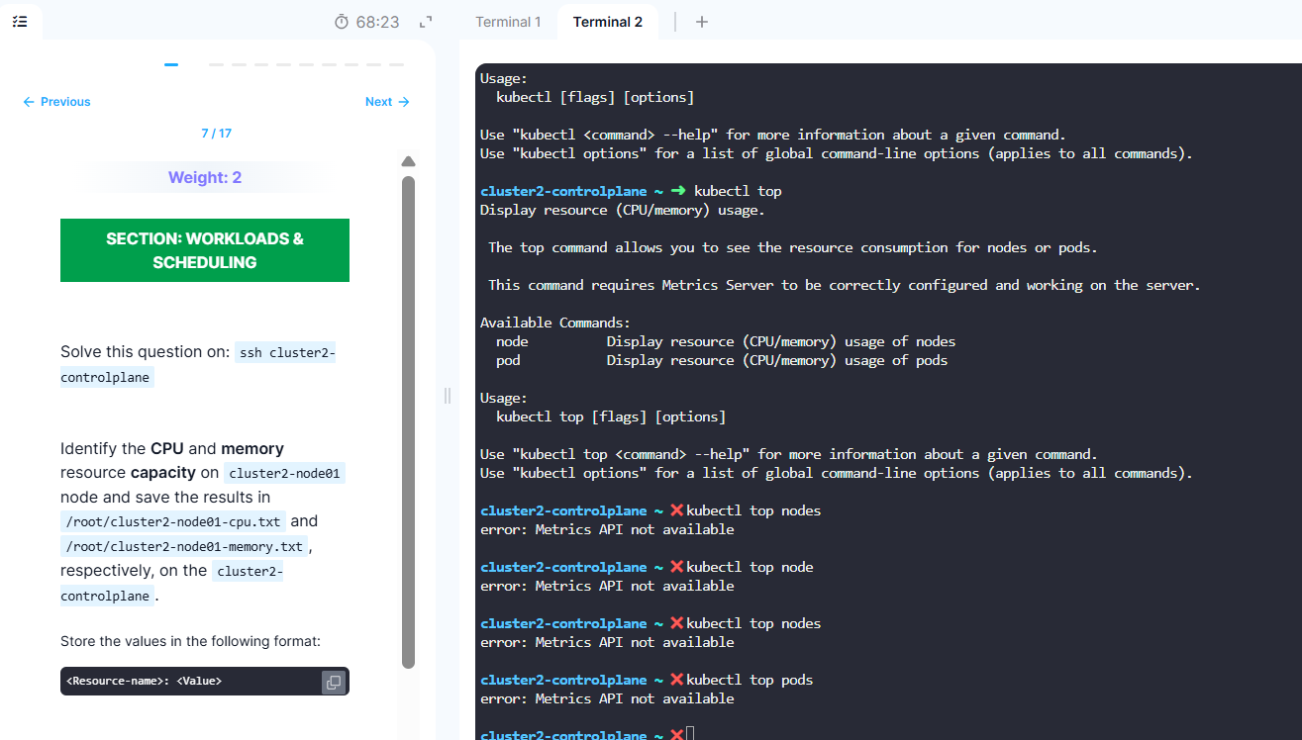
Task: Click the Workloads & Scheduling section banner
Action: (x=205, y=250)
